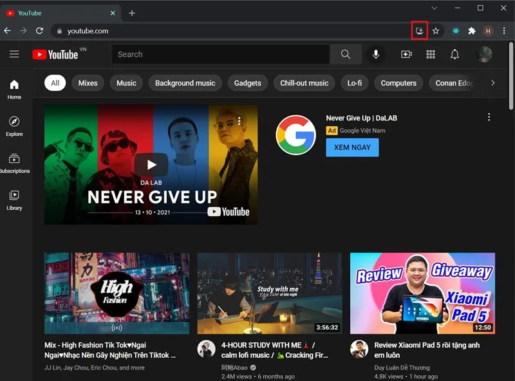
Task: Expand more category chips with right chevron
Action: (493, 82)
